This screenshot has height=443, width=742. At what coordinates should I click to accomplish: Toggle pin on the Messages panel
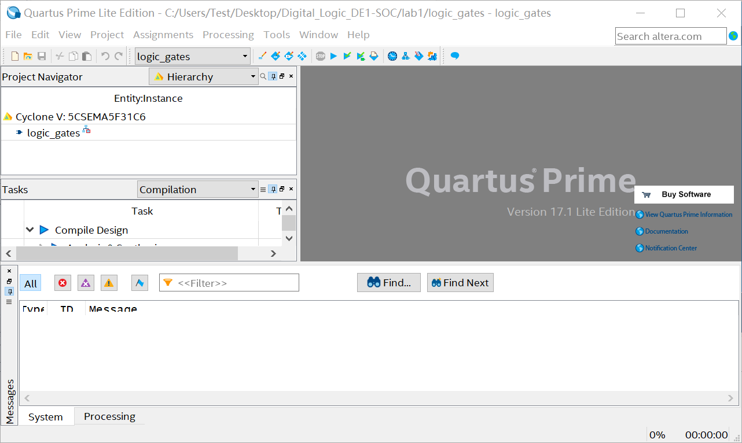9,291
